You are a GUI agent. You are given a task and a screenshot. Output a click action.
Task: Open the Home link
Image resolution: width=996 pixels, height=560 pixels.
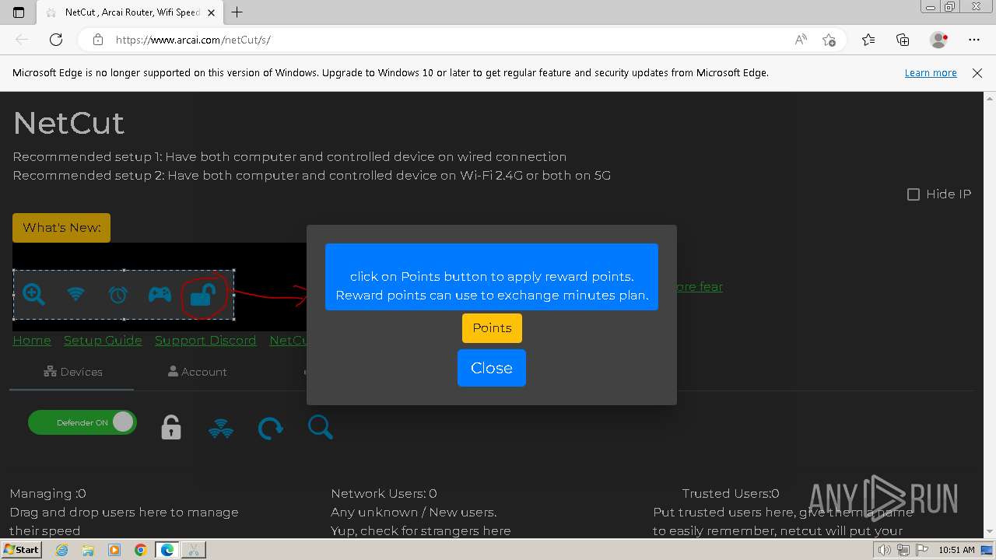coord(32,341)
